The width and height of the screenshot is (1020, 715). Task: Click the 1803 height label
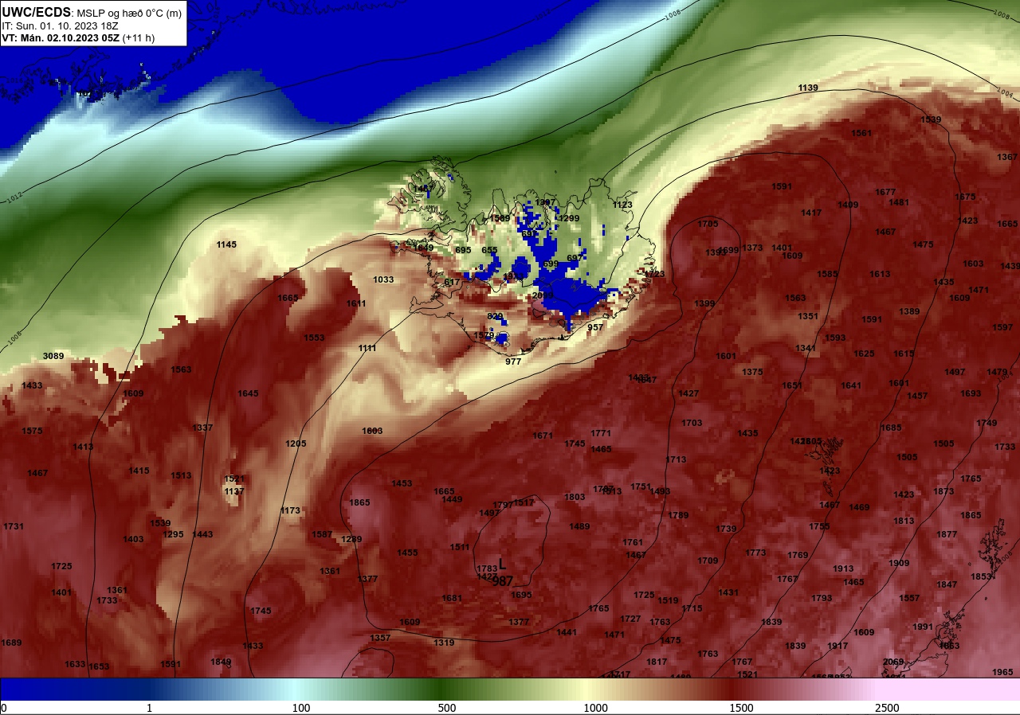(575, 497)
